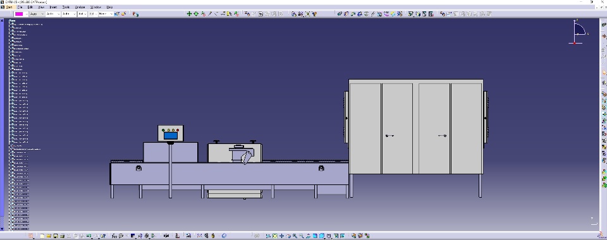The height and width of the screenshot is (240, 607).
Task: Click the New document icon
Action: [42, 236]
